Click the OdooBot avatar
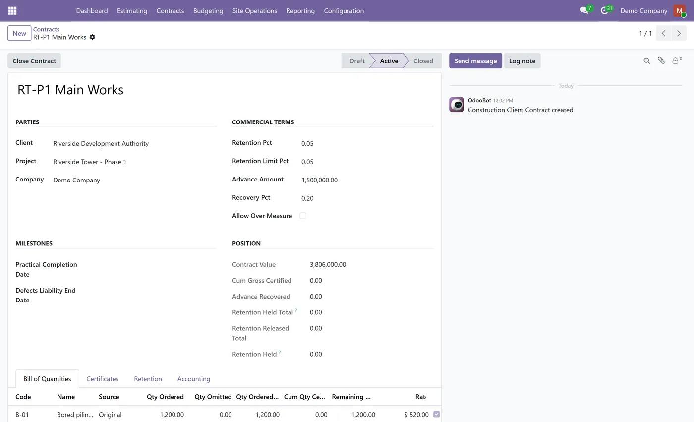 click(457, 105)
